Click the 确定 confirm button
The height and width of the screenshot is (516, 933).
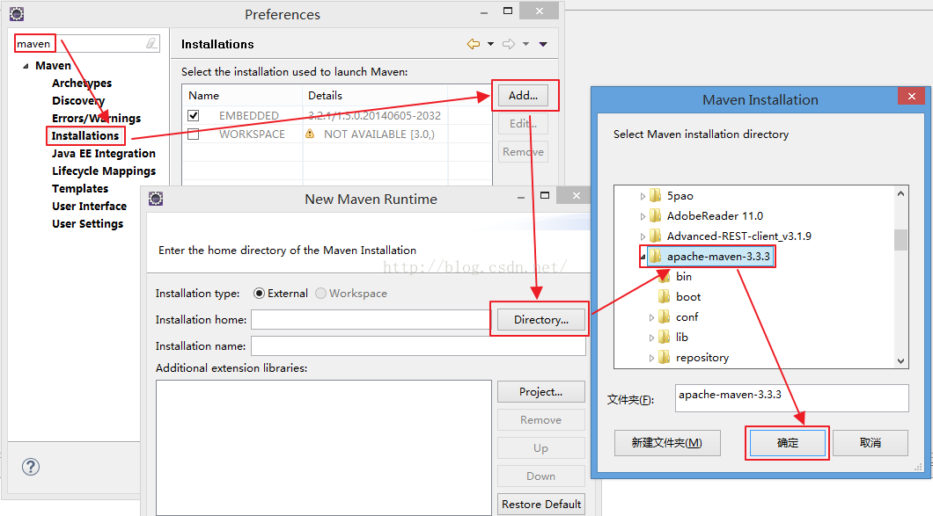click(787, 443)
